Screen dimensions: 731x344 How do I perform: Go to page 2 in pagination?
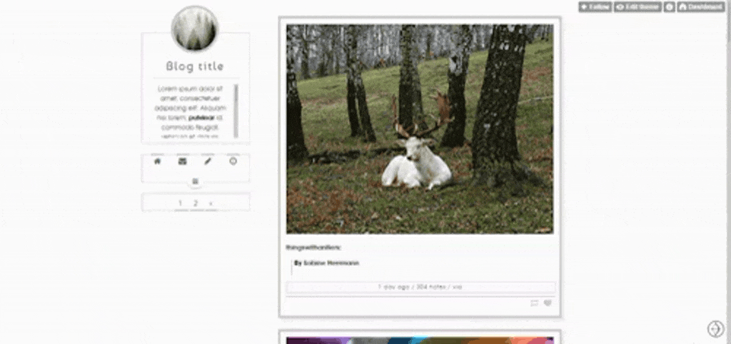coord(195,203)
